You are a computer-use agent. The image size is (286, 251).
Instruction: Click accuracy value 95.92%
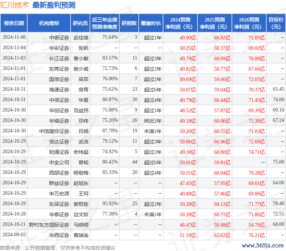coord(110,203)
